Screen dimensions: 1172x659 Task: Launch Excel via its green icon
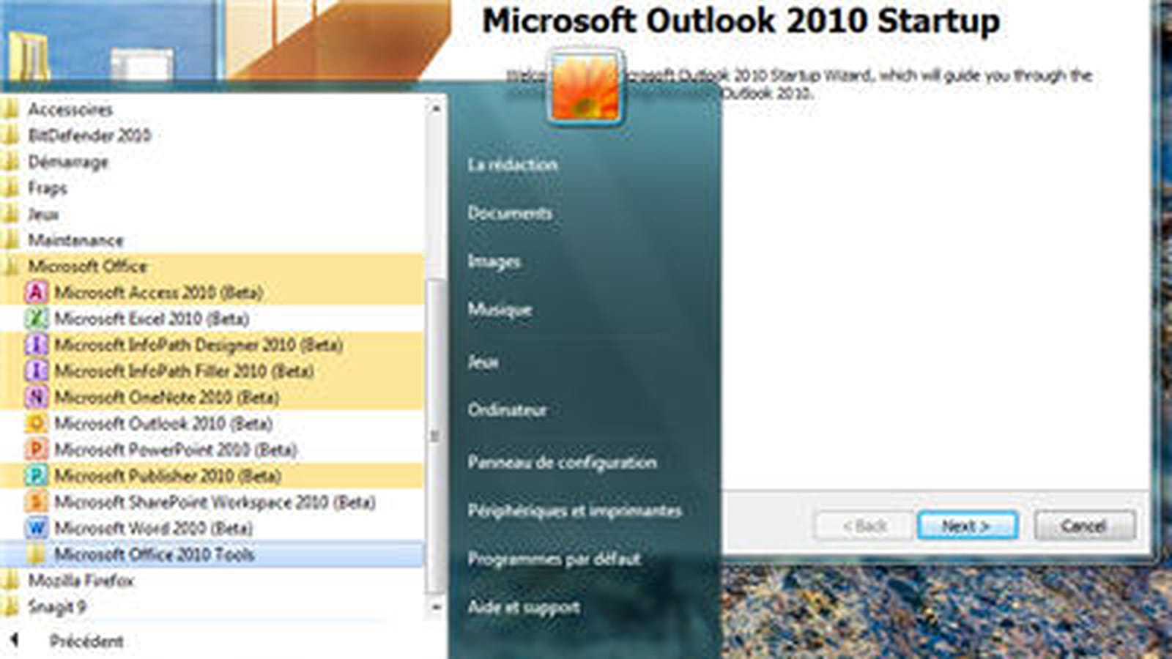[36, 319]
